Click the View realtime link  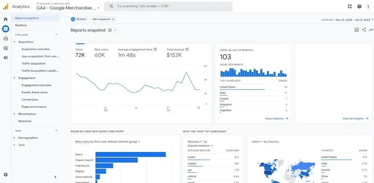pyautogui.click(x=276, y=118)
